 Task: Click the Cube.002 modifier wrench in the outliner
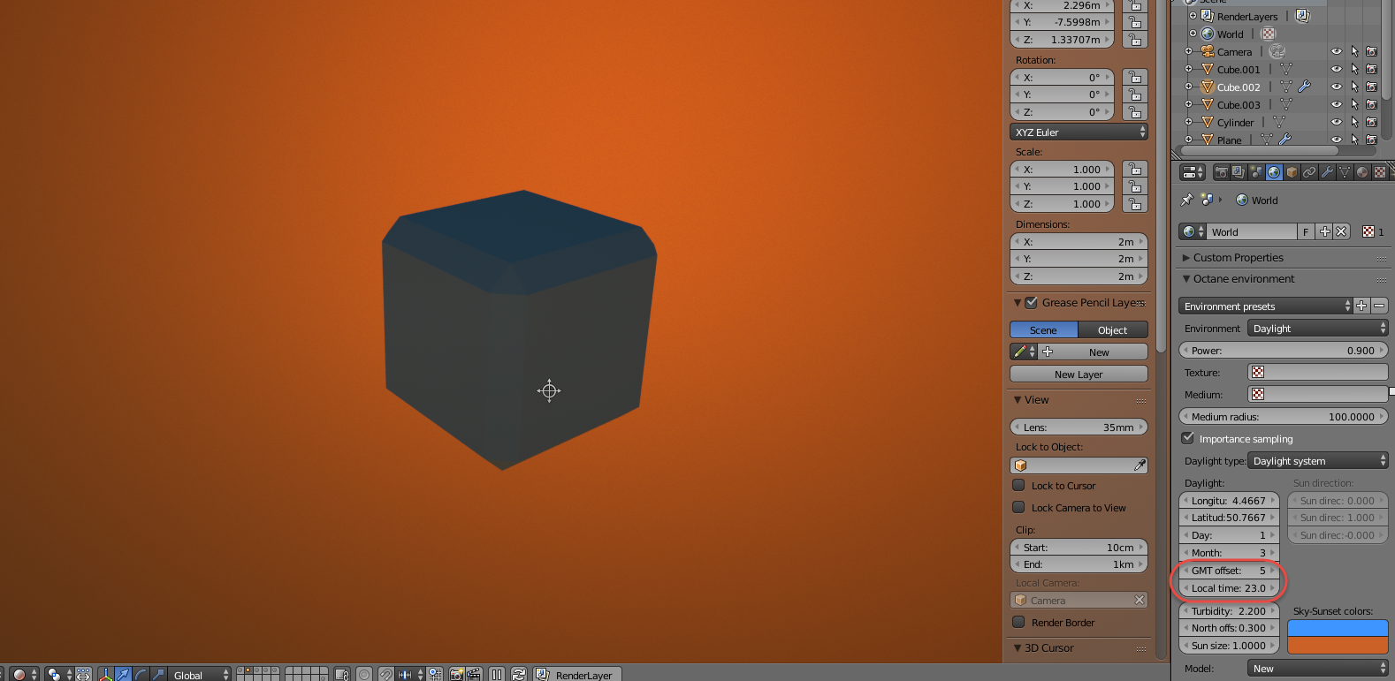1304,87
